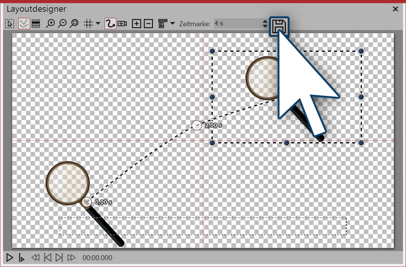Start playback with the Play button
The image size is (406, 267).
pos(10,258)
